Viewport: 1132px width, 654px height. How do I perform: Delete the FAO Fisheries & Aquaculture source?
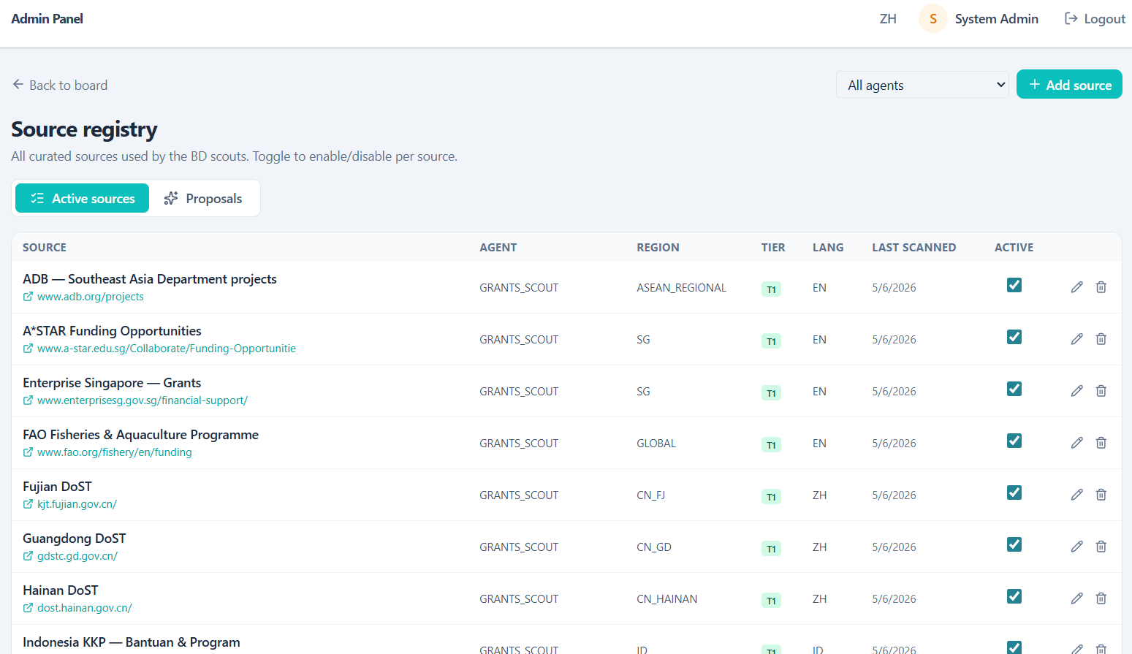pos(1101,443)
